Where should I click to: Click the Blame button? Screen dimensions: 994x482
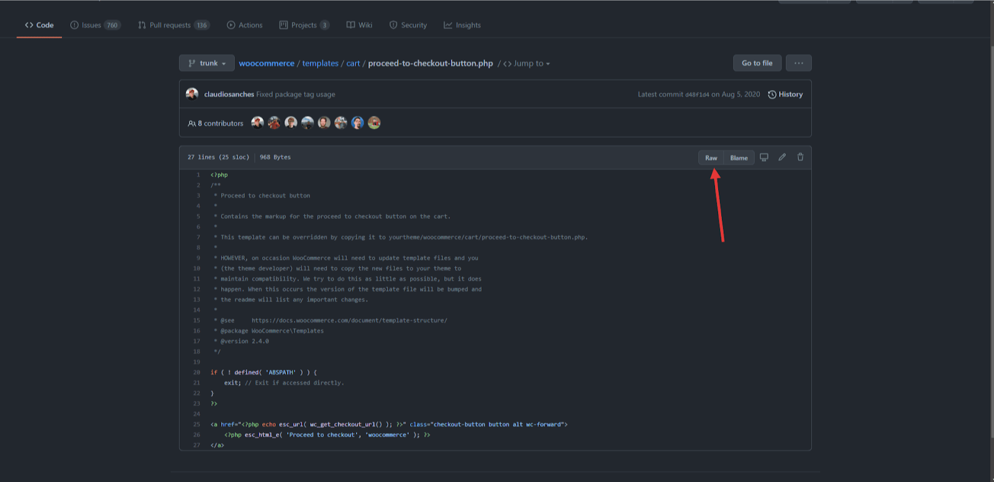coord(739,158)
